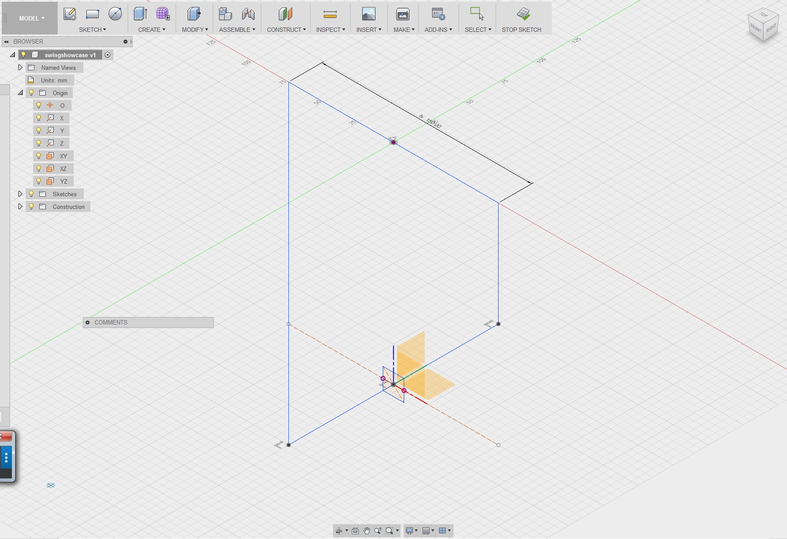
Task: Expand the Construction folder
Action: (x=20, y=206)
